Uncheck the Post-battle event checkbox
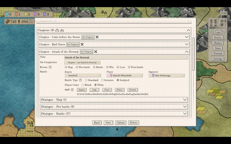The width and height of the screenshot is (231, 144). 129,67
